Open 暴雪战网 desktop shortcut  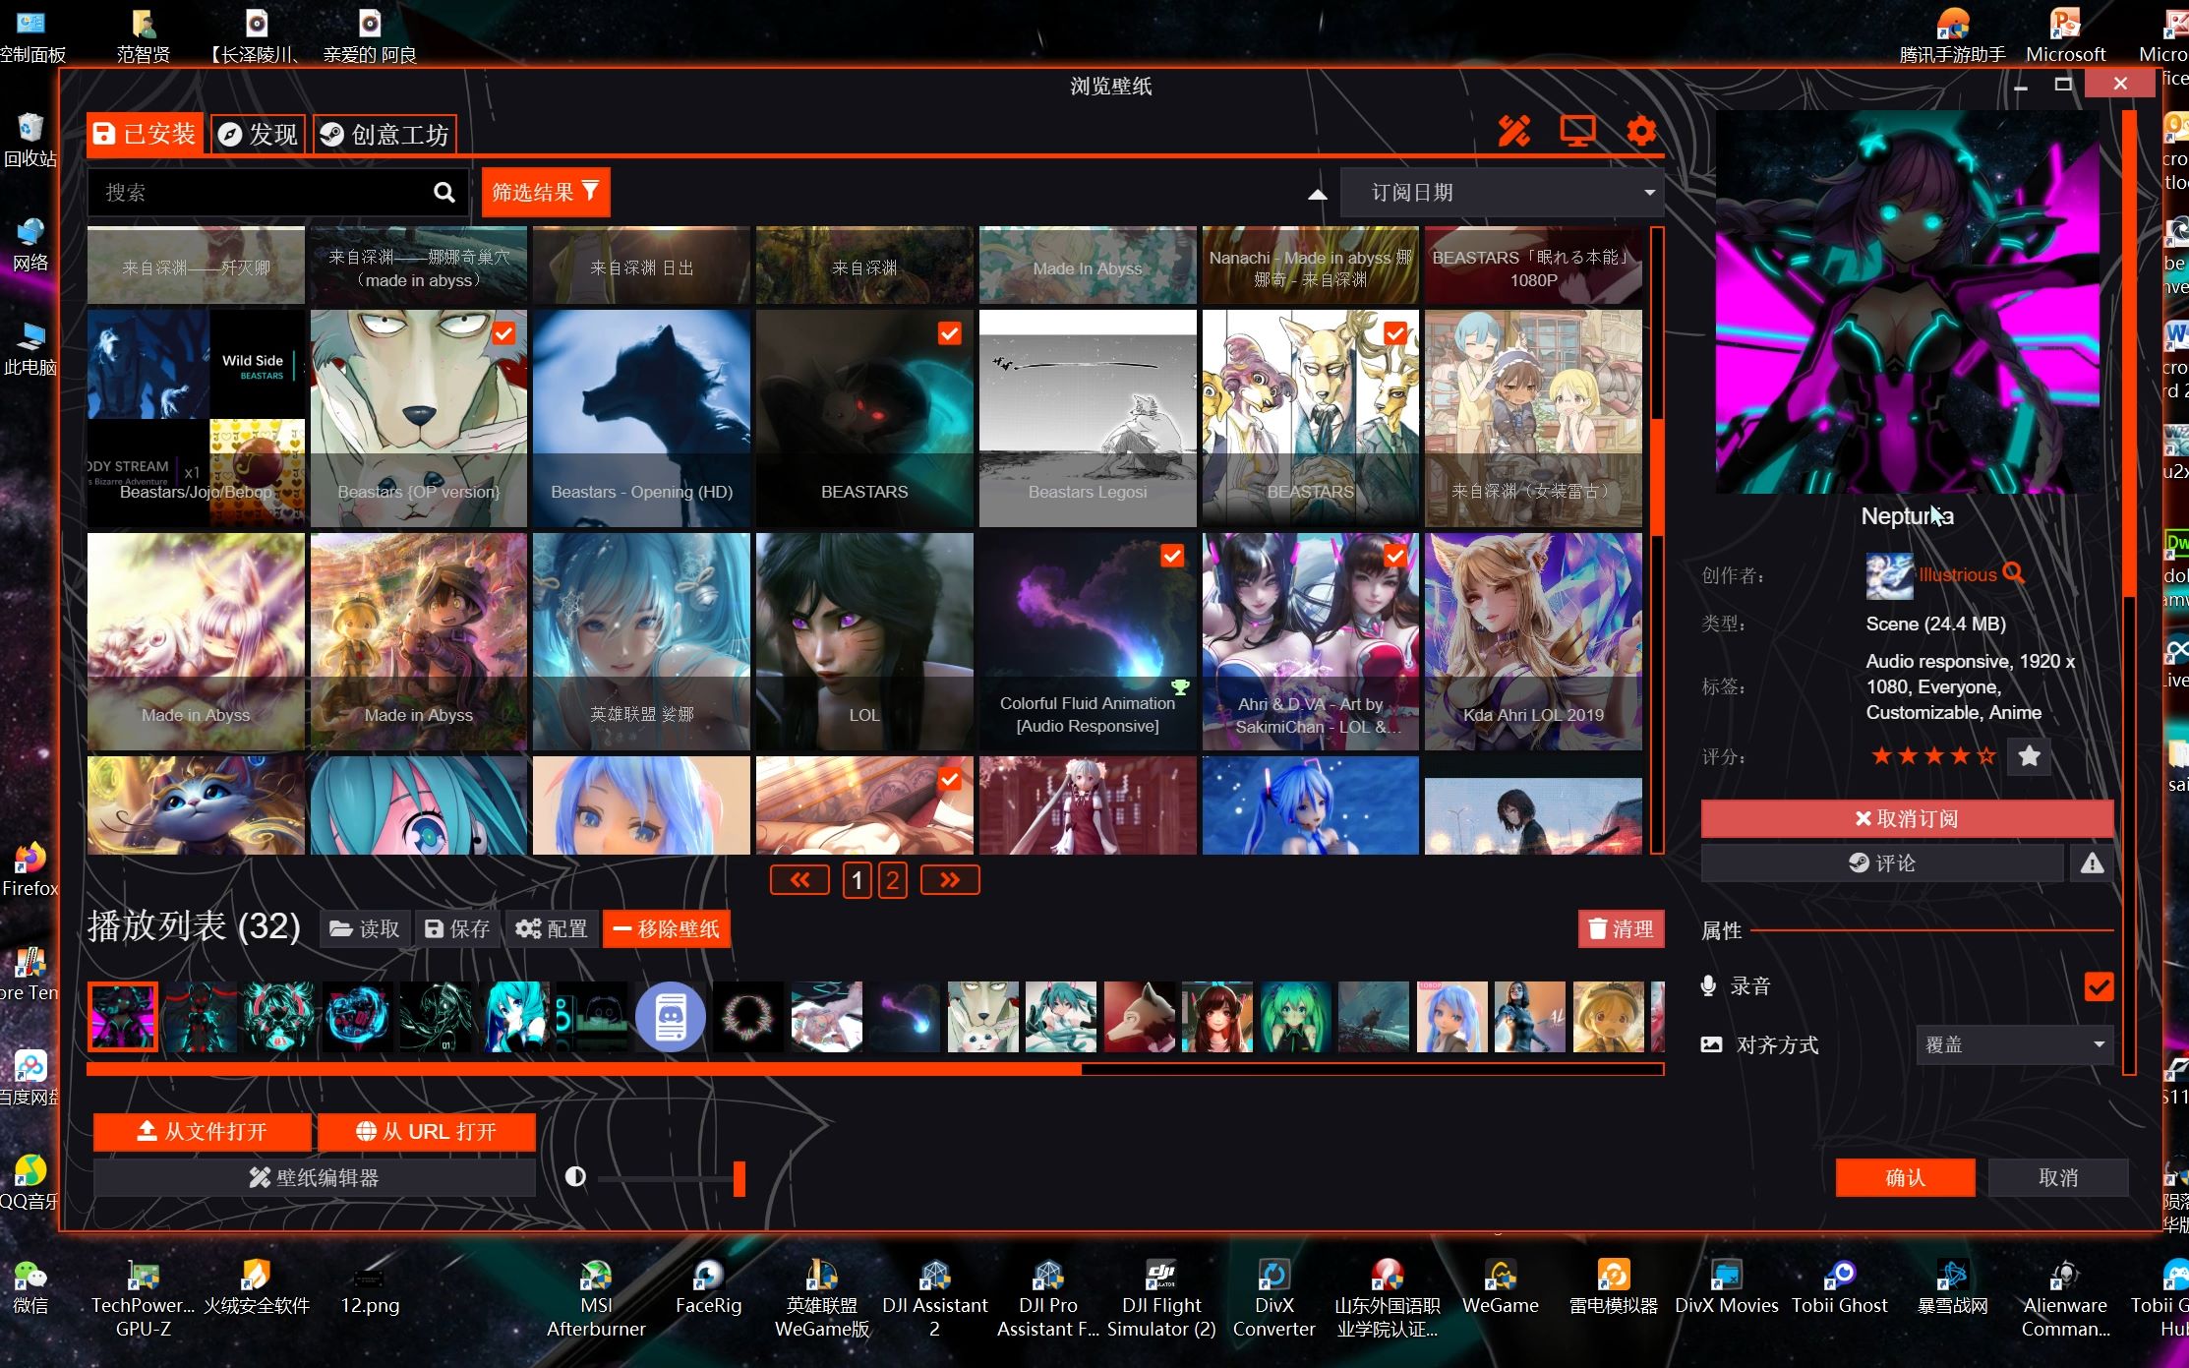pos(1952,1287)
